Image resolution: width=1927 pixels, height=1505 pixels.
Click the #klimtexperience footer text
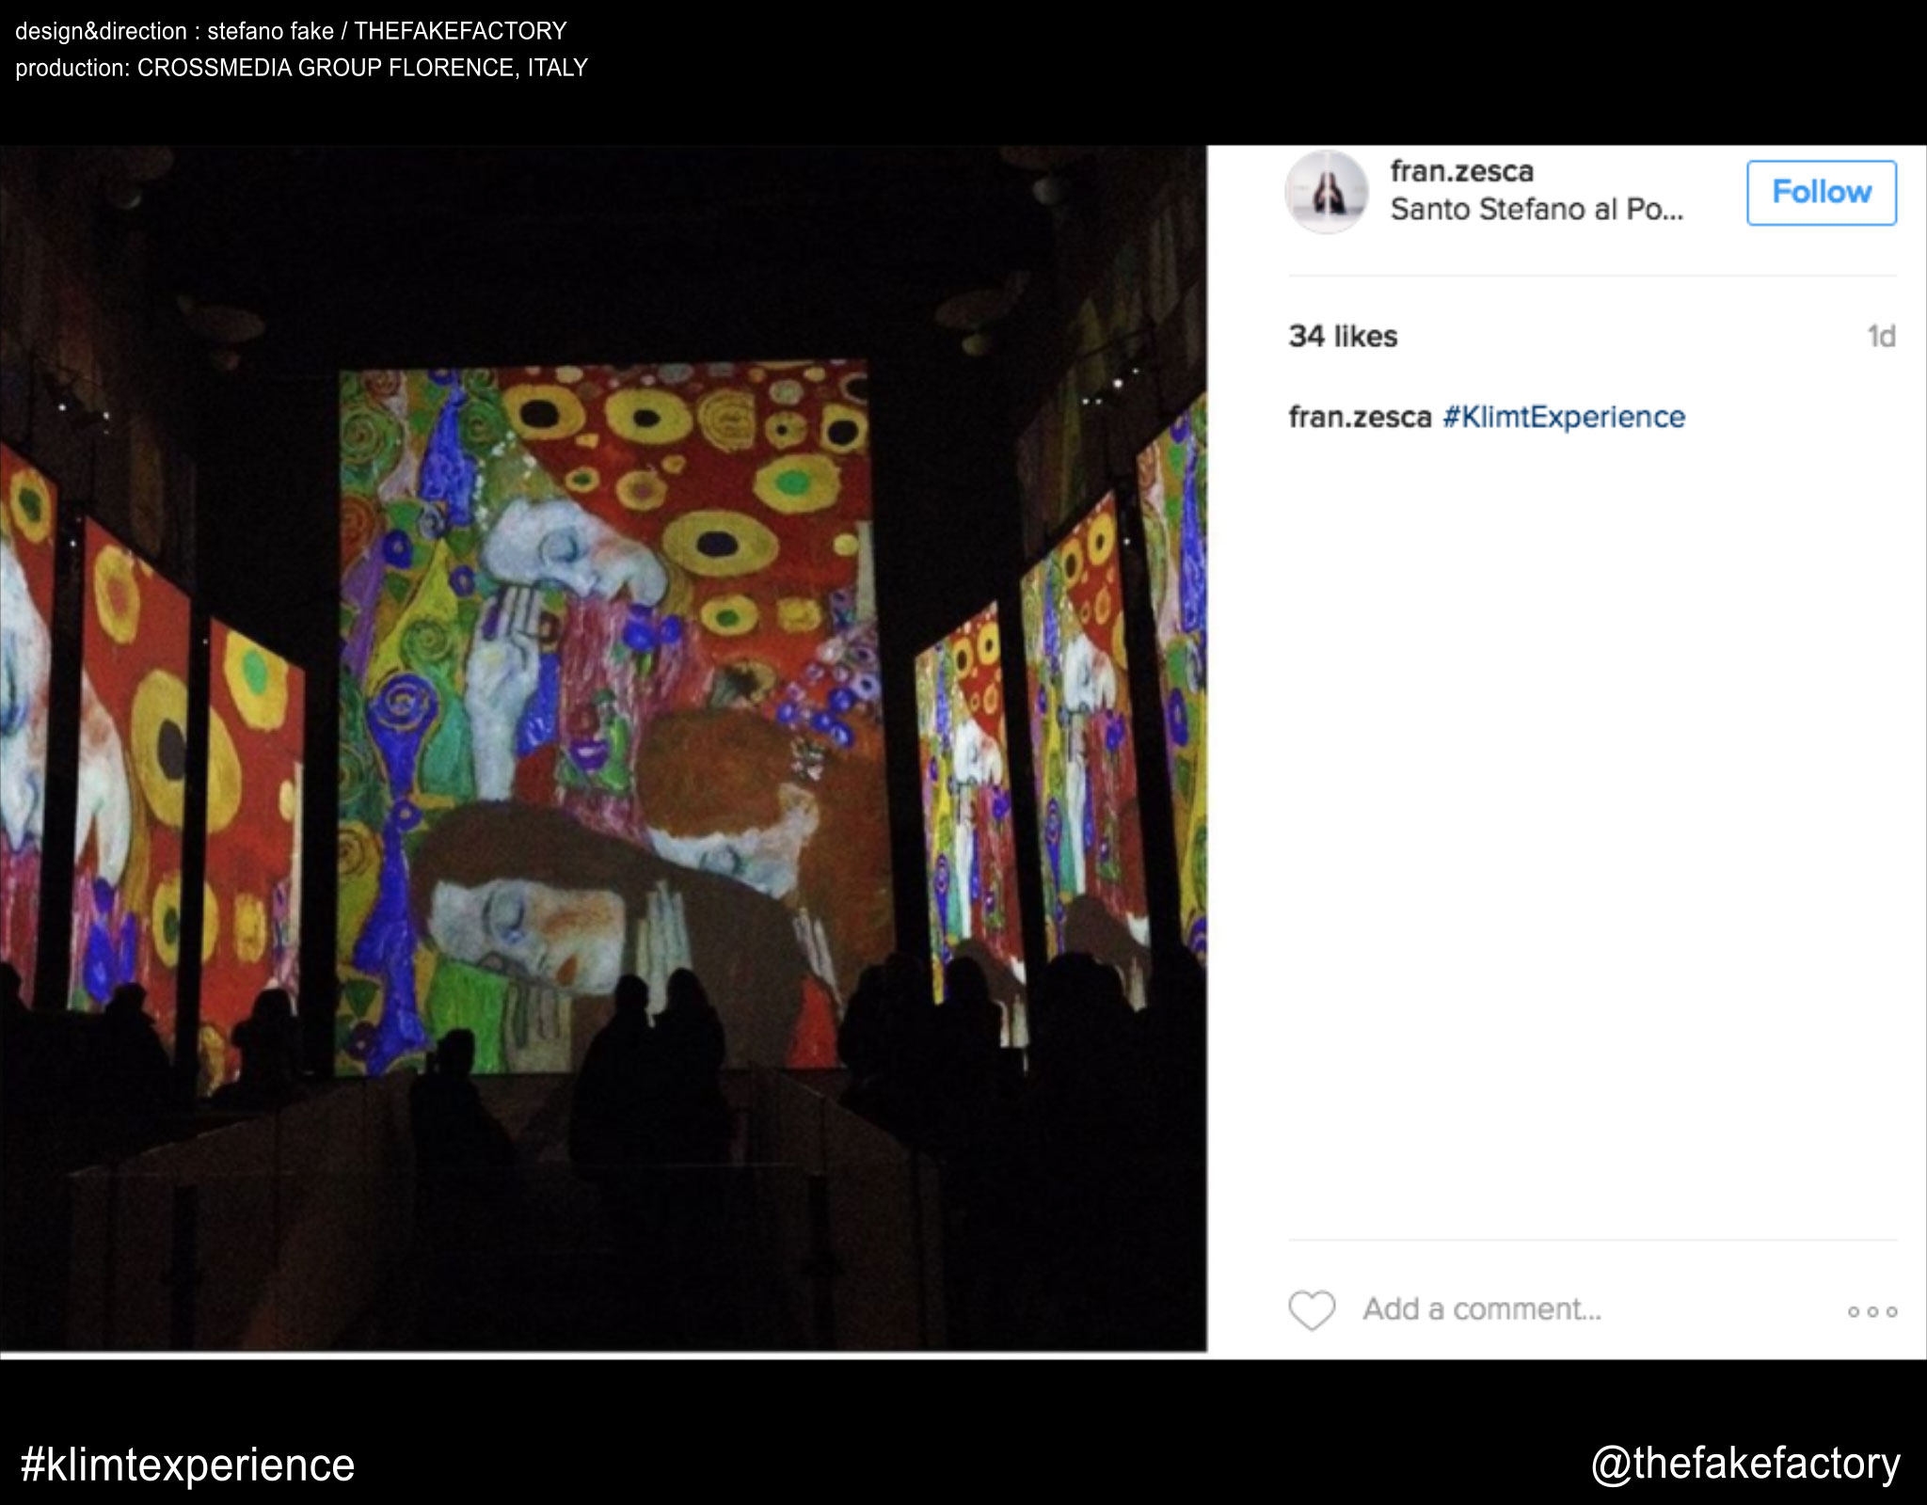(x=187, y=1465)
